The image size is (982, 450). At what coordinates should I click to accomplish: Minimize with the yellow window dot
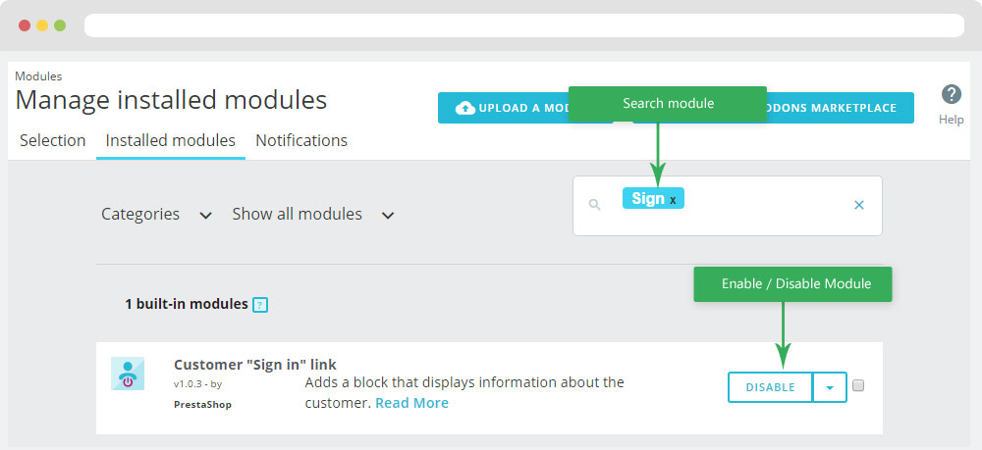42,25
